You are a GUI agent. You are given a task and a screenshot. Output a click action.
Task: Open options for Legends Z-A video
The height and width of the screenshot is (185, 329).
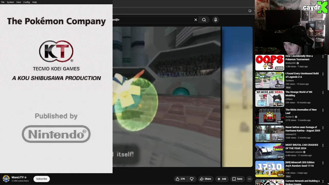click(323, 74)
